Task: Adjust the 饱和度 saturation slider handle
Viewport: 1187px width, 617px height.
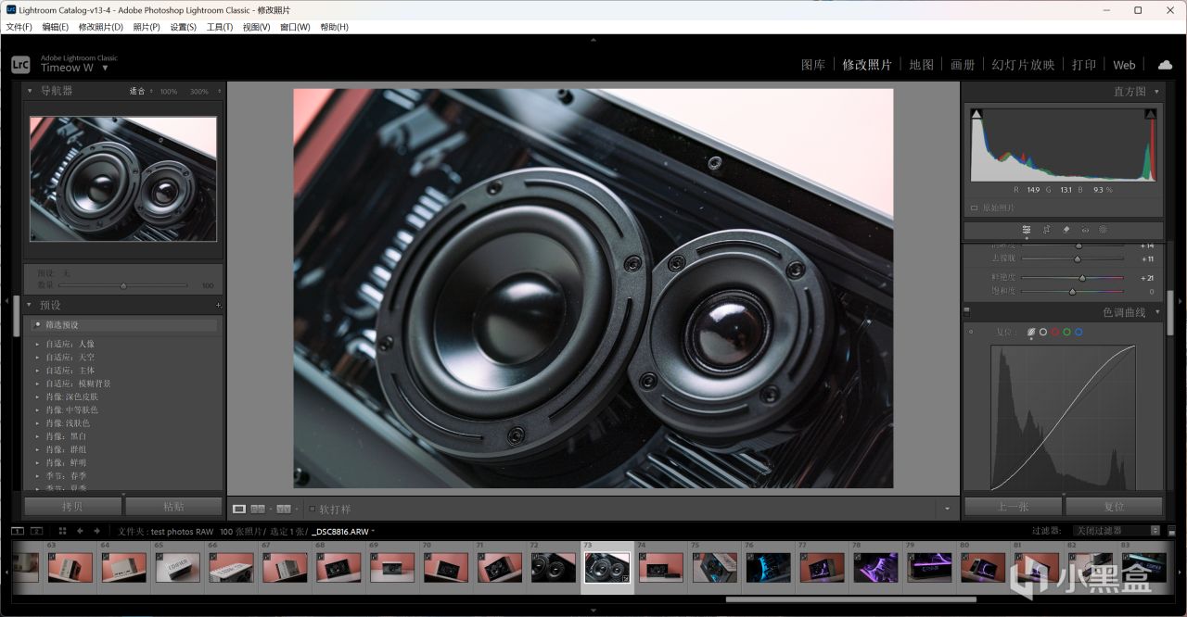Action: click(x=1072, y=292)
